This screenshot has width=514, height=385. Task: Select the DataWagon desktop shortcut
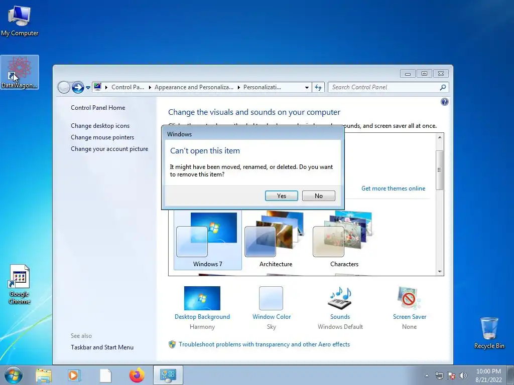point(20,72)
